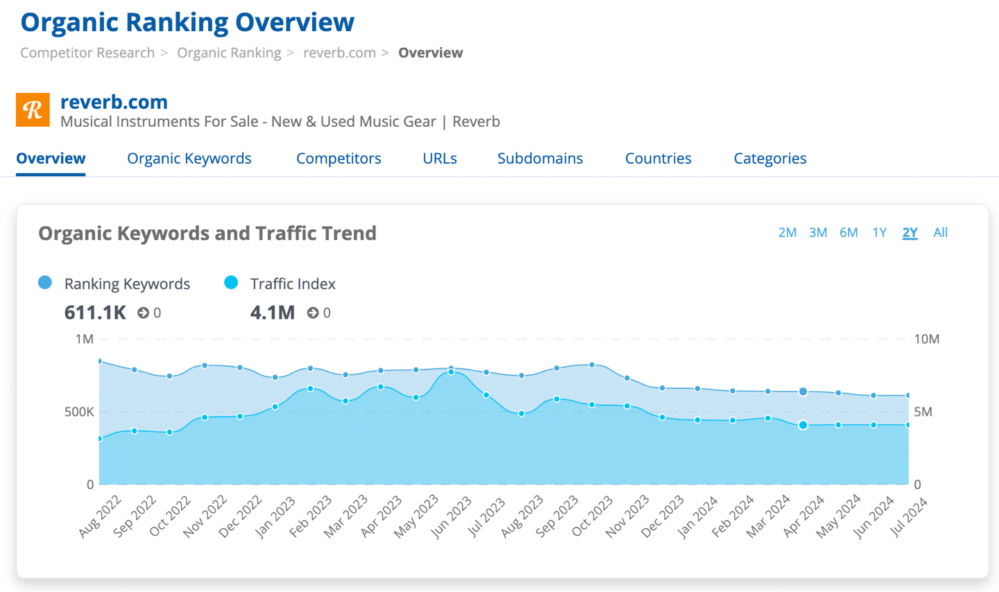Click the arrow icon beside Traffic Index change
999x592 pixels.
[x=313, y=313]
